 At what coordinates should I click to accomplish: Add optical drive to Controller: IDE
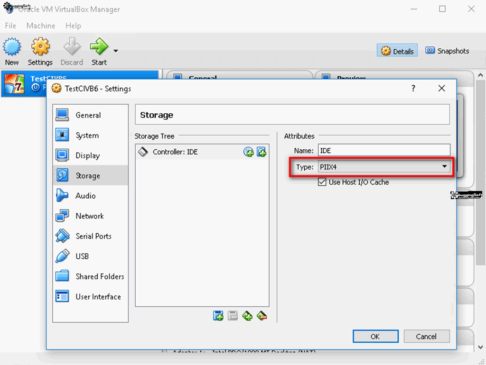(x=248, y=152)
